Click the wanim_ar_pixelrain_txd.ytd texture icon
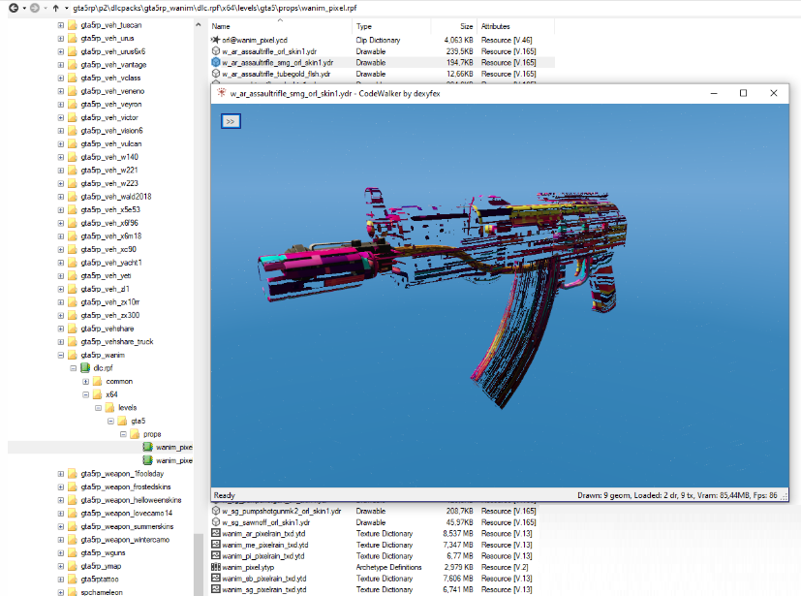Screen dimensions: 801x596 216,533
